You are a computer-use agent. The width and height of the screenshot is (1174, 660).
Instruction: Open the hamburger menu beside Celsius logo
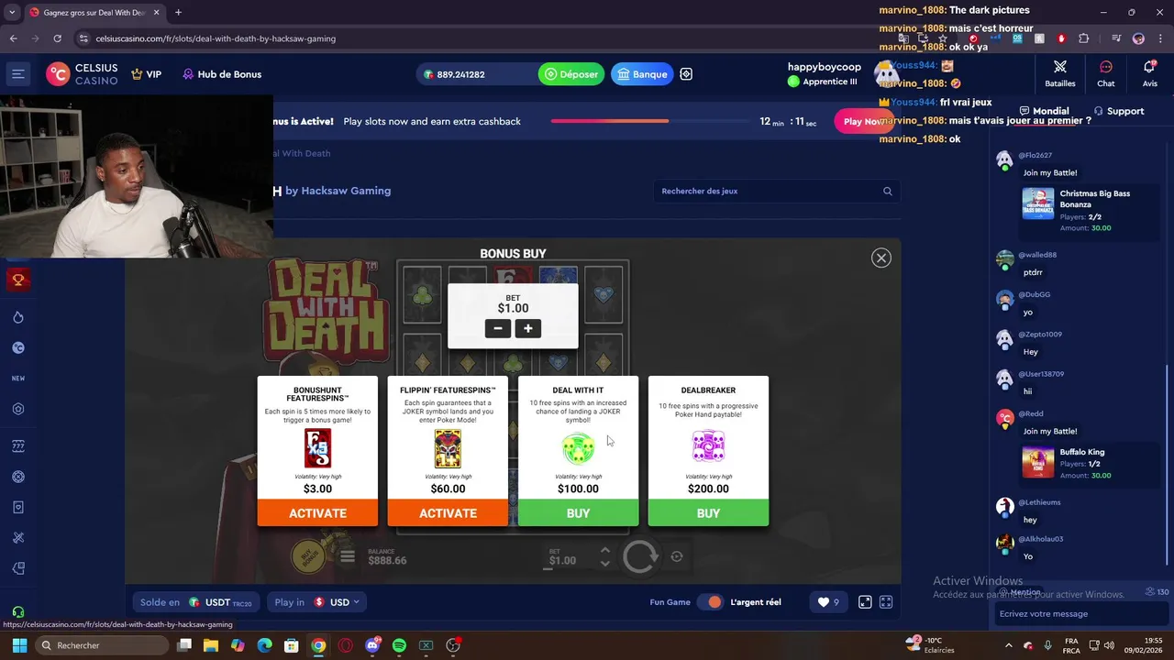pos(18,74)
